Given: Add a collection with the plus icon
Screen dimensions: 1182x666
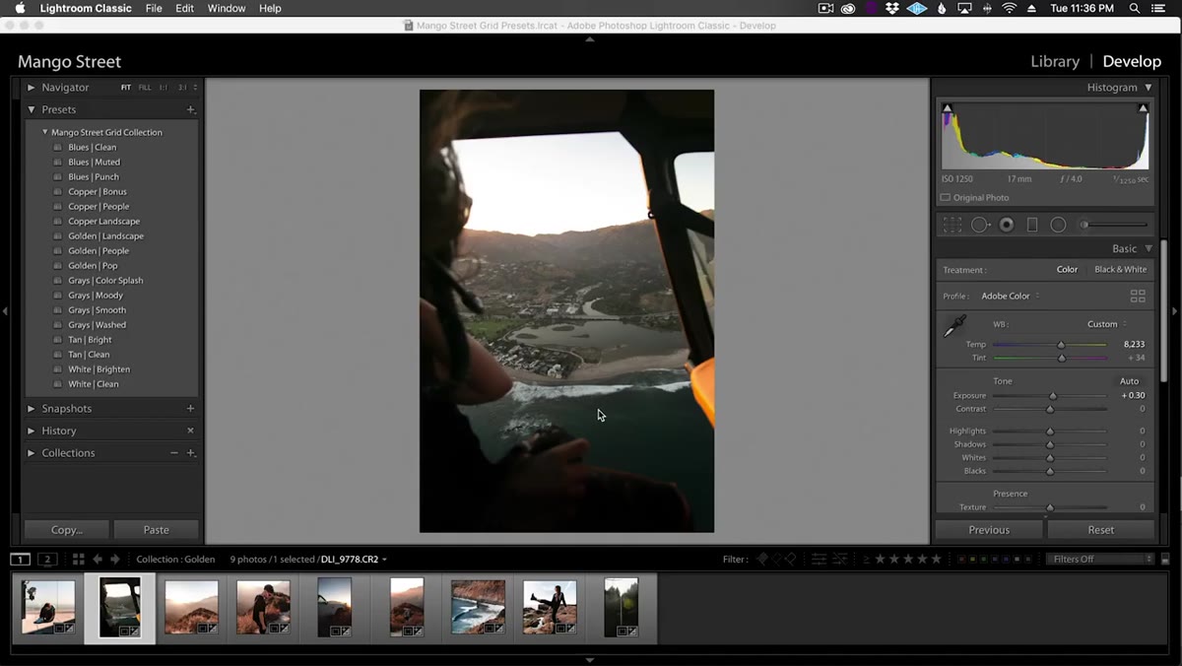Looking at the screenshot, I should pos(191,453).
